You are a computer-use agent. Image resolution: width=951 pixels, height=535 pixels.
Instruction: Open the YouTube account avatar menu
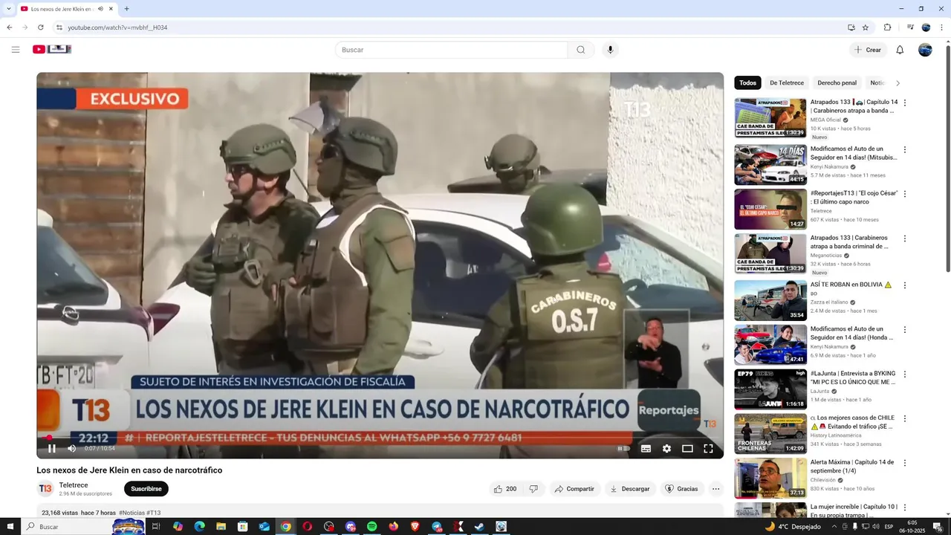pos(925,50)
